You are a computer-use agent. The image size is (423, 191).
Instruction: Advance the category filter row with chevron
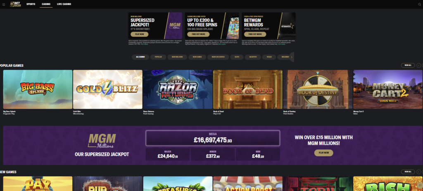(x=292, y=57)
